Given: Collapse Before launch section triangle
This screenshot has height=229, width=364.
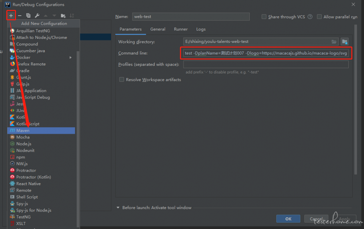Looking at the screenshot, I should tap(118, 208).
